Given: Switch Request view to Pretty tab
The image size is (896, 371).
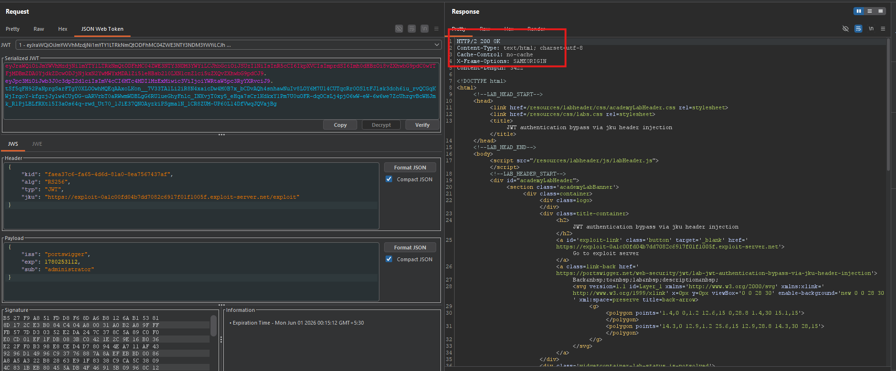Looking at the screenshot, I should [13, 29].
